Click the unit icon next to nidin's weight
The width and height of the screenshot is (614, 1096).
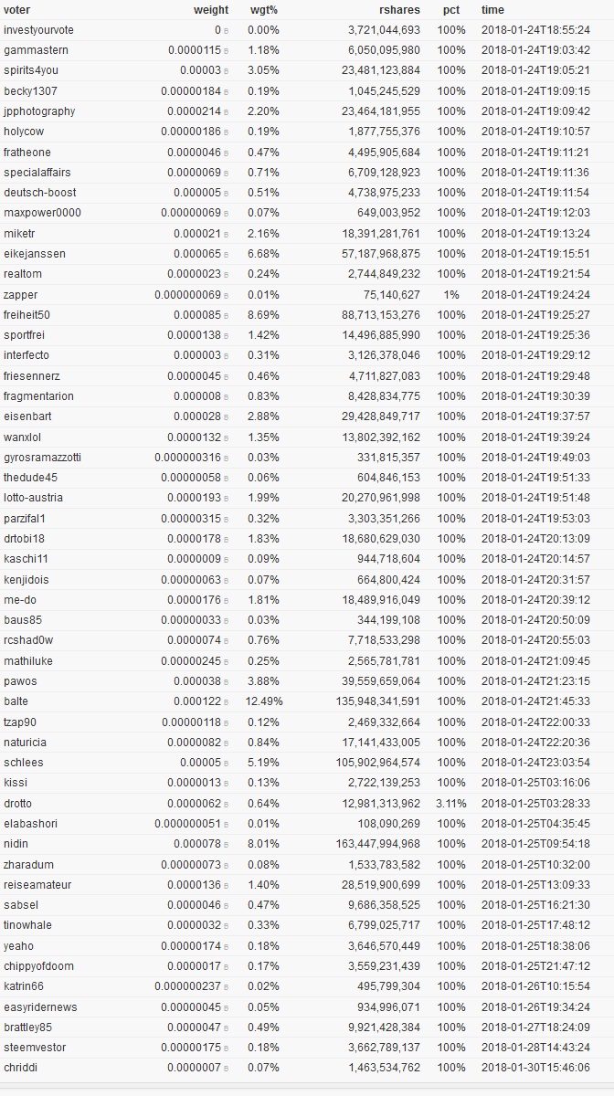[x=227, y=845]
